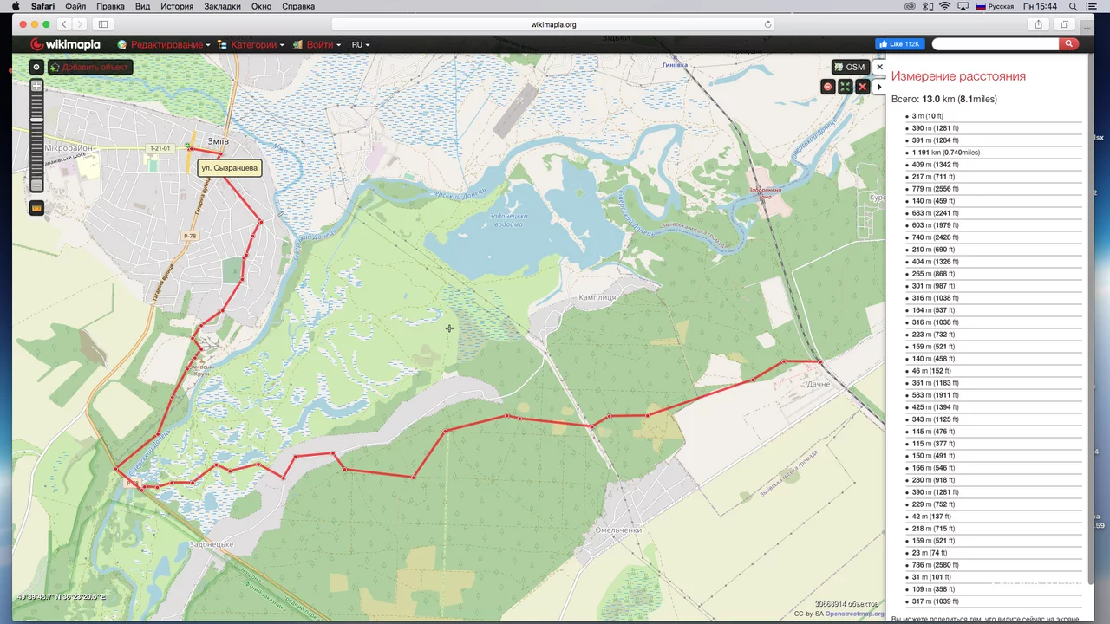Open the Правка menu
1110x624 pixels.
(x=110, y=6)
